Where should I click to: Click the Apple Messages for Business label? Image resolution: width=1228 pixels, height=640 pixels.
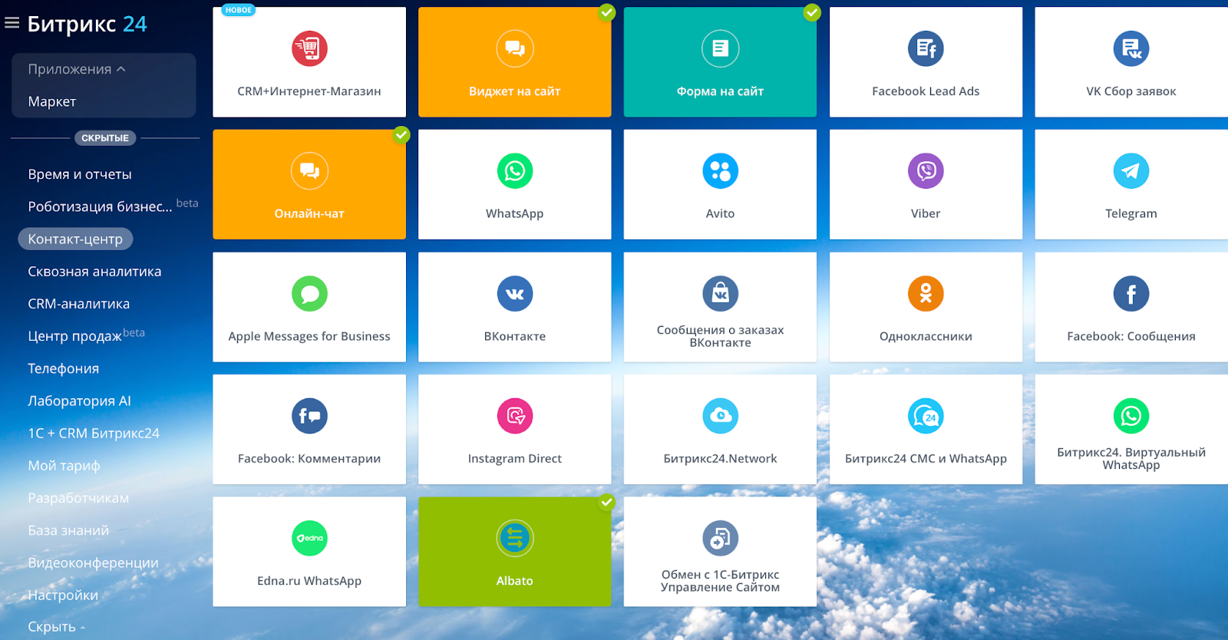point(309,336)
